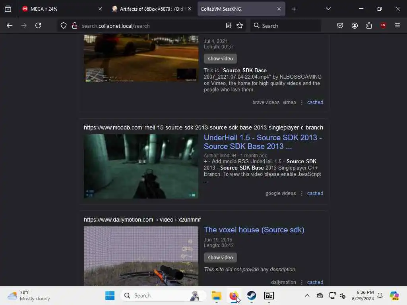Bookmark this page with star icon

click(x=240, y=26)
